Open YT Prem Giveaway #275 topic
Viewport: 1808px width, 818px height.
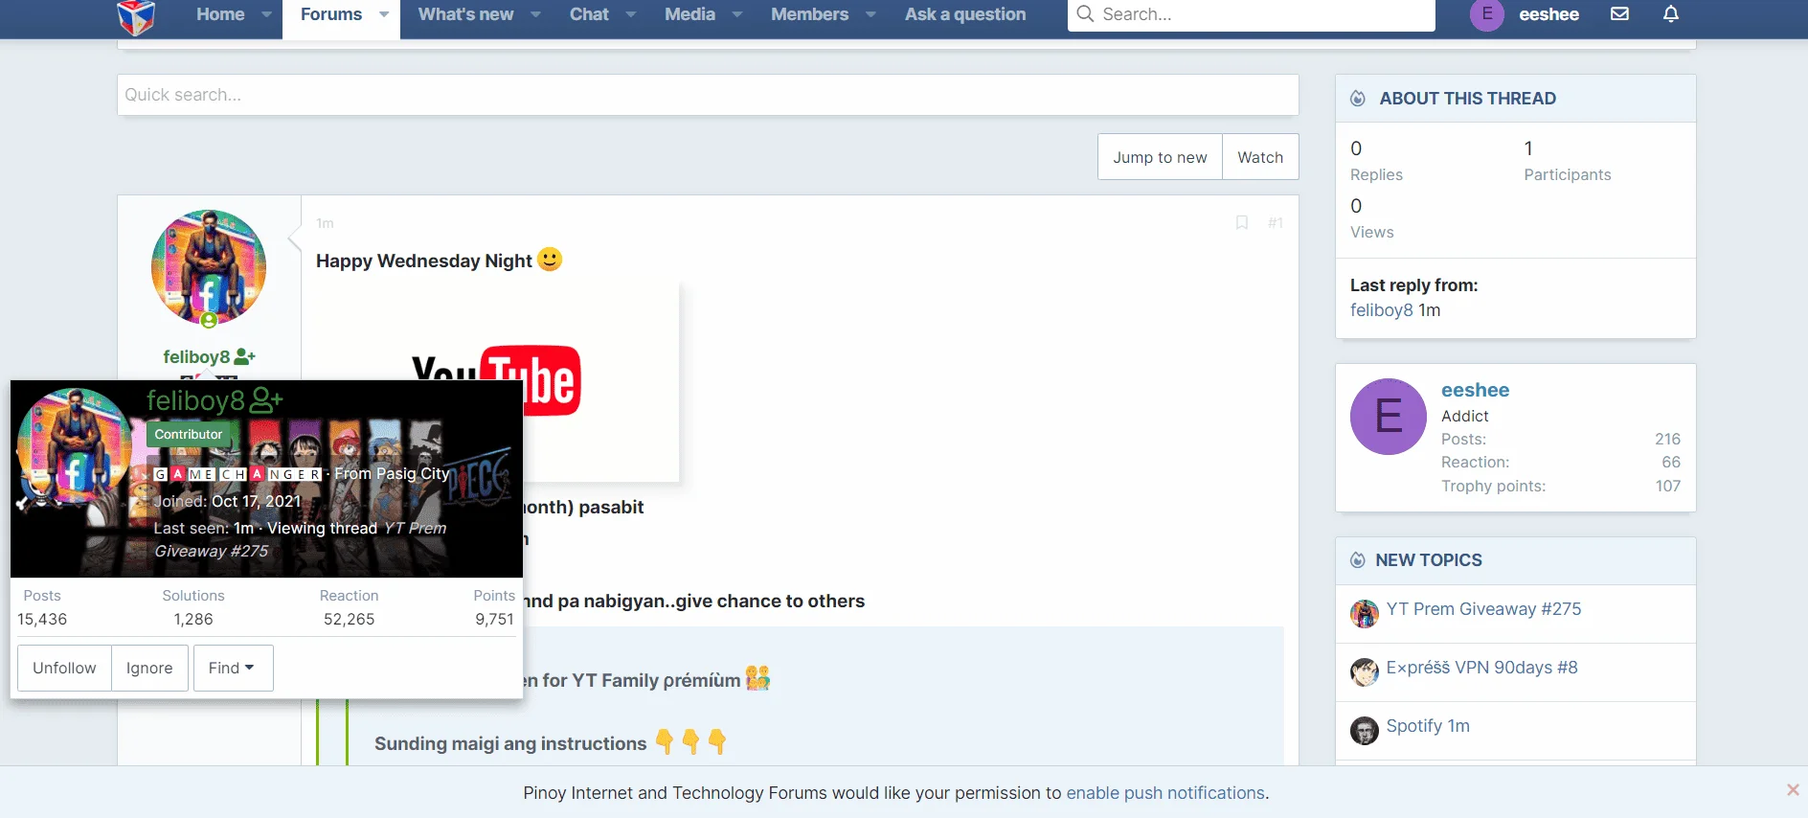coord(1483,609)
